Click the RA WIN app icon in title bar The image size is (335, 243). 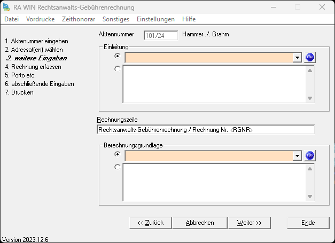coord(6,7)
